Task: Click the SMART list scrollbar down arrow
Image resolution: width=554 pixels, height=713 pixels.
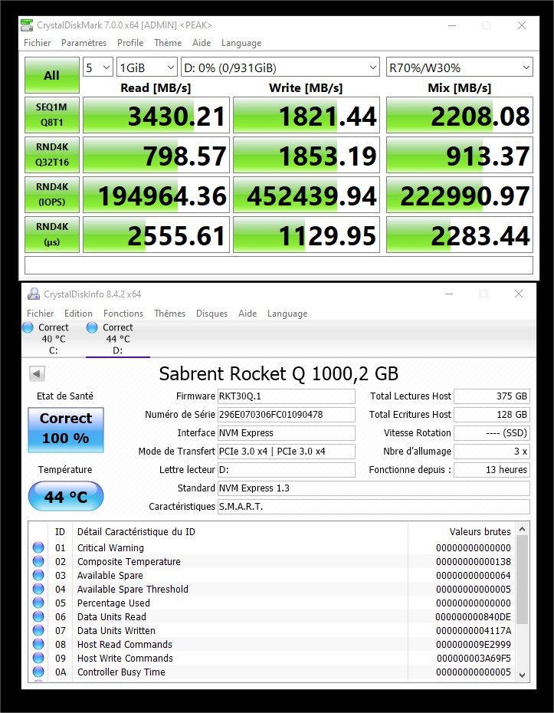Action: coord(522,675)
